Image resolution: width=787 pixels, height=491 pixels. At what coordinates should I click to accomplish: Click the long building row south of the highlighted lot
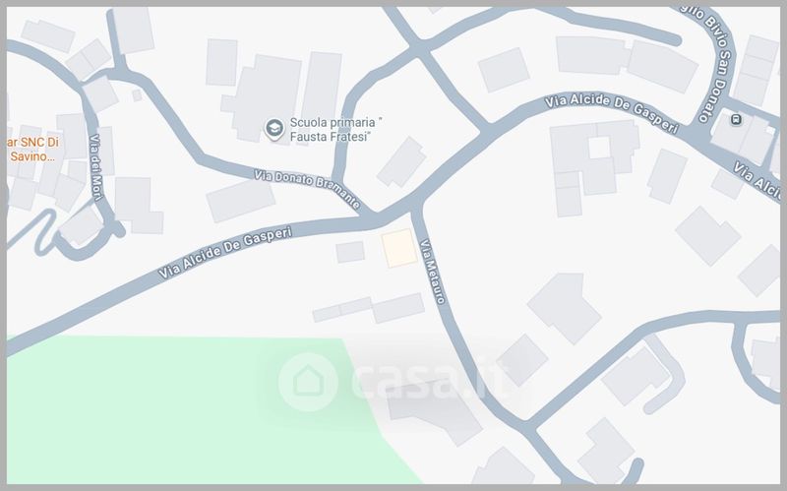[369, 308]
